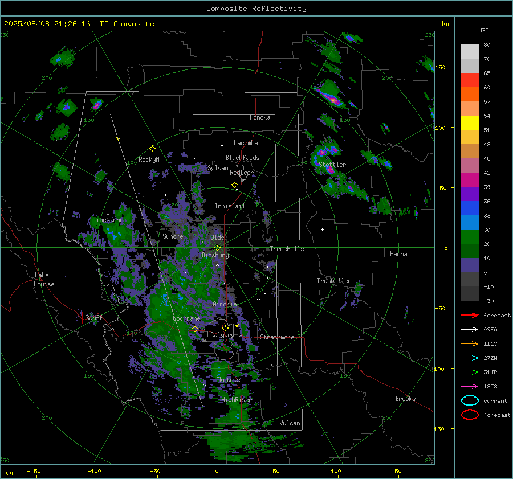Click the purple dBZ legend swatch
The image size is (513, 479).
pos(470,194)
